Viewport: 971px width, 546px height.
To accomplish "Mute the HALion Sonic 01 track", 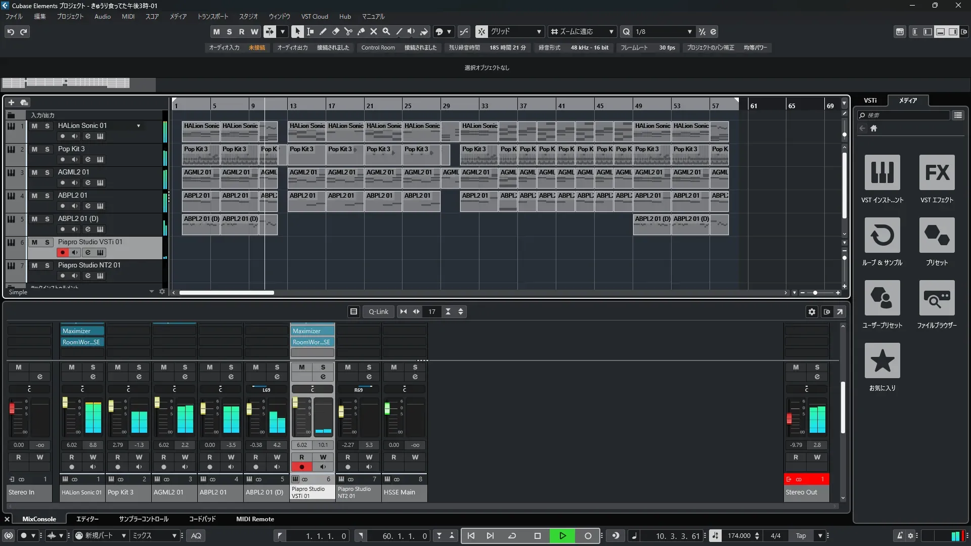I will (34, 126).
